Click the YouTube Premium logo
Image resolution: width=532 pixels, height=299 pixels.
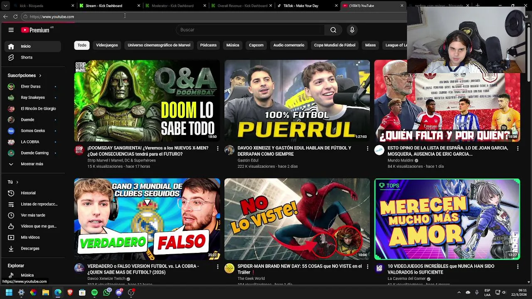point(35,30)
